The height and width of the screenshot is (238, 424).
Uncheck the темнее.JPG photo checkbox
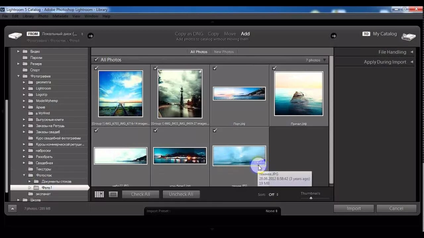pyautogui.click(x=215, y=130)
